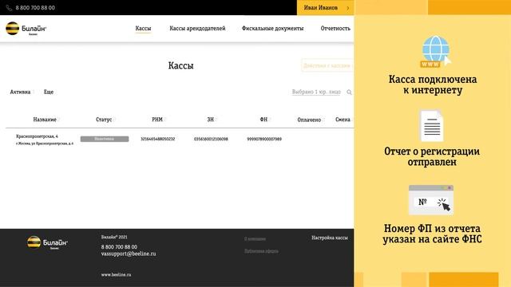Open the Краснопролетрская, 4 cash register
The width and height of the screenshot is (511, 287).
coord(37,136)
